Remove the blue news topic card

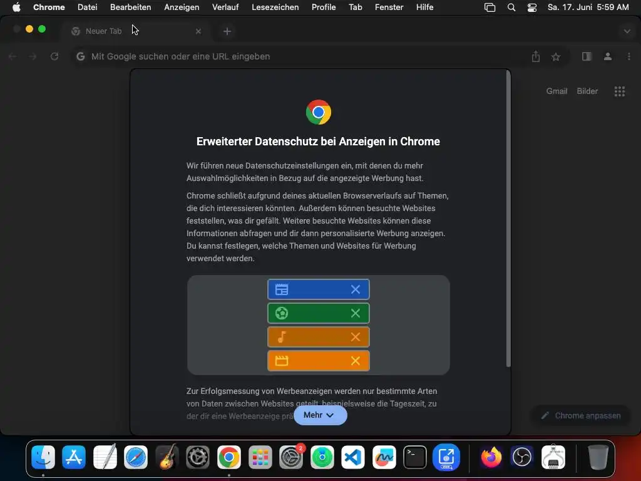pos(356,289)
